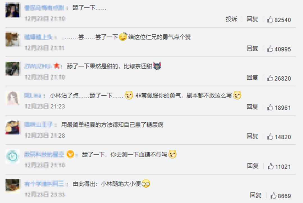Open first commenter's avatar thumbnail
Screen dimensions: 303x203
(x=13, y=10)
